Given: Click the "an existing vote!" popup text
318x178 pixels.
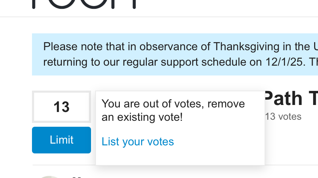Looking at the screenshot, I should click(x=142, y=117).
